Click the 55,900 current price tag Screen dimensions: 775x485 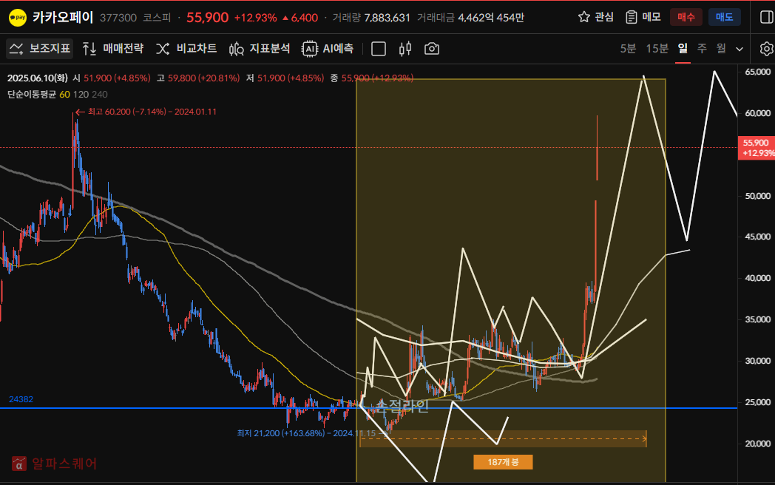pos(757,148)
